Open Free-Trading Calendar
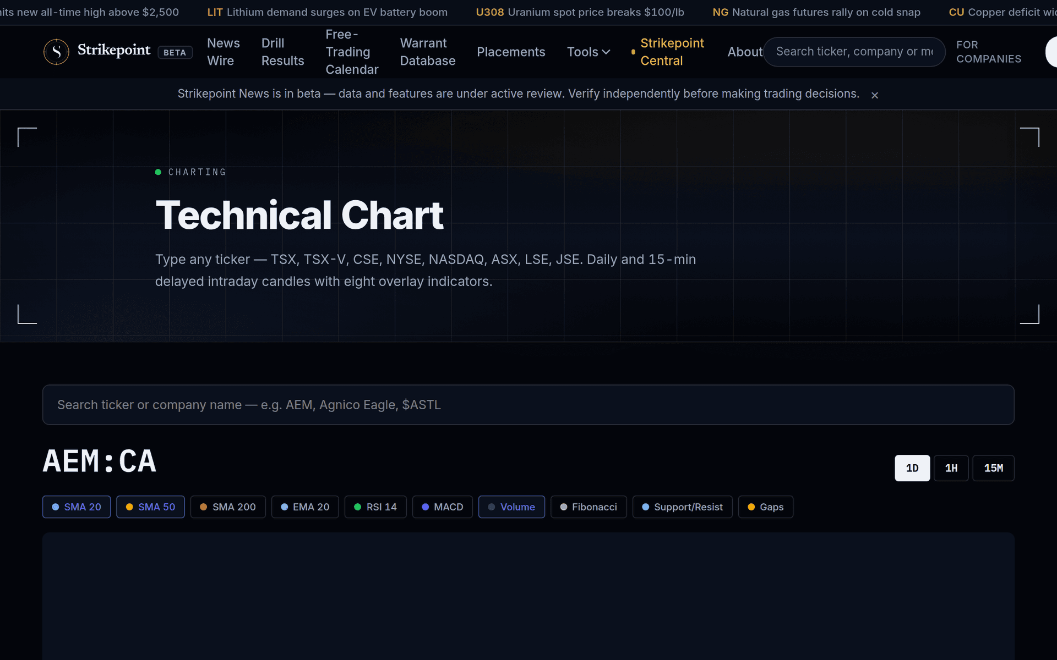Screen dimensions: 1057x660 352,52
